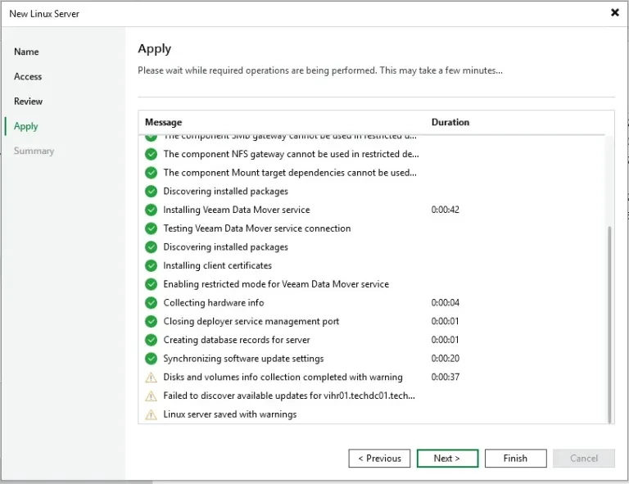629x484 pixels.
Task: Click green check icon beside Collecting hardware info
Action: [x=151, y=303]
